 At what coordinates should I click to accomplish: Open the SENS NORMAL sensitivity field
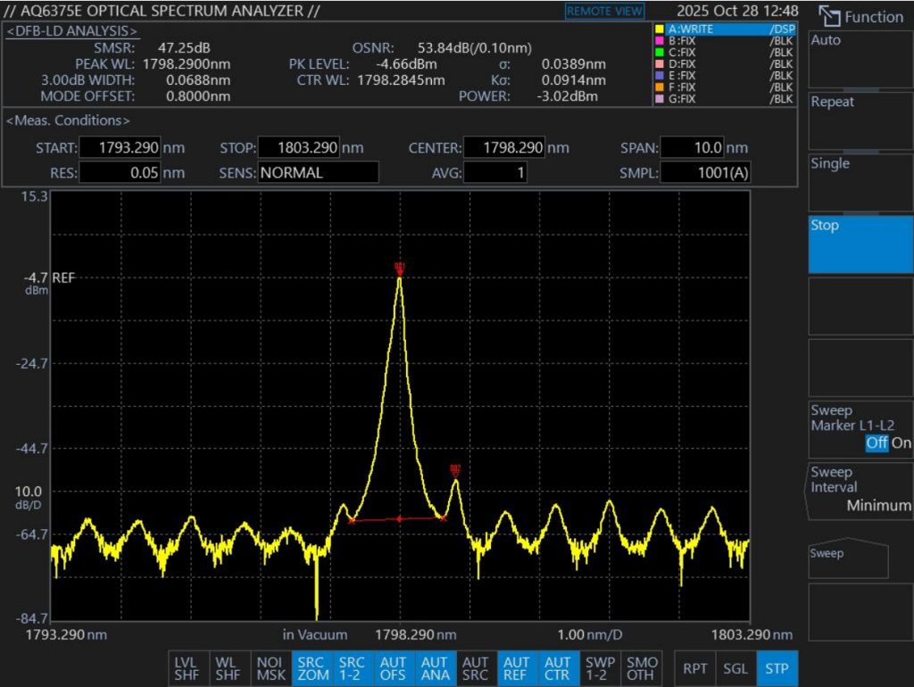[x=318, y=173]
